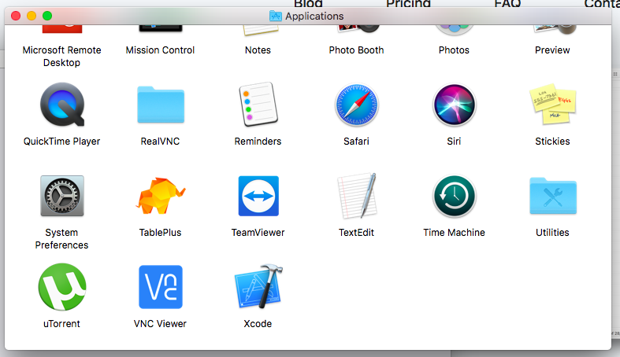Launch TeamViewer from its blue arrows icon
Image resolution: width=620 pixels, height=357 pixels.
258,196
